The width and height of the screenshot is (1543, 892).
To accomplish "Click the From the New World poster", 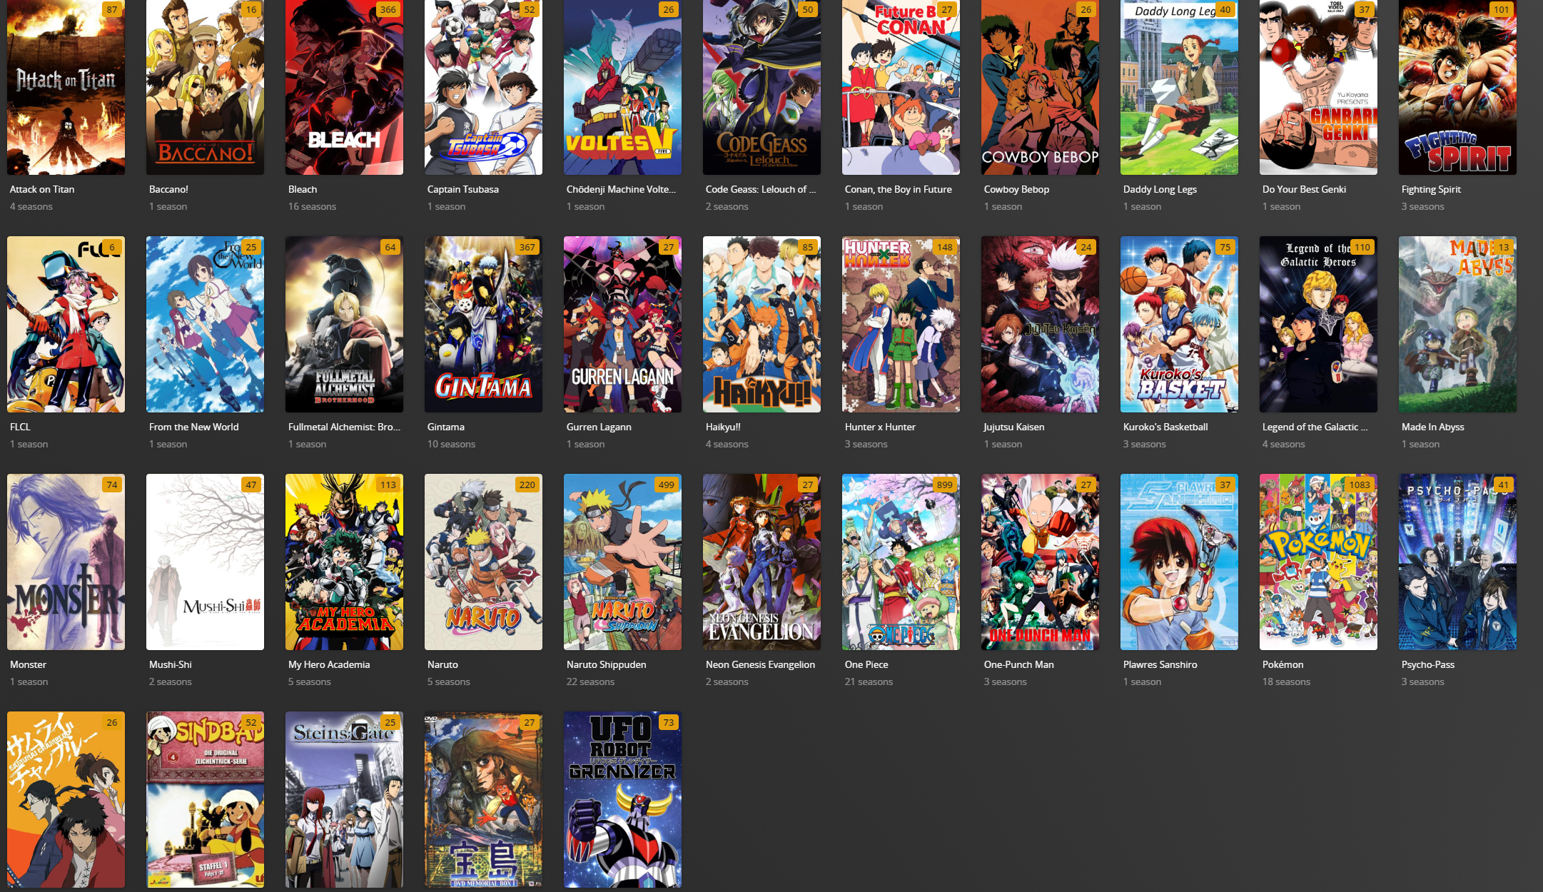I will coord(205,324).
